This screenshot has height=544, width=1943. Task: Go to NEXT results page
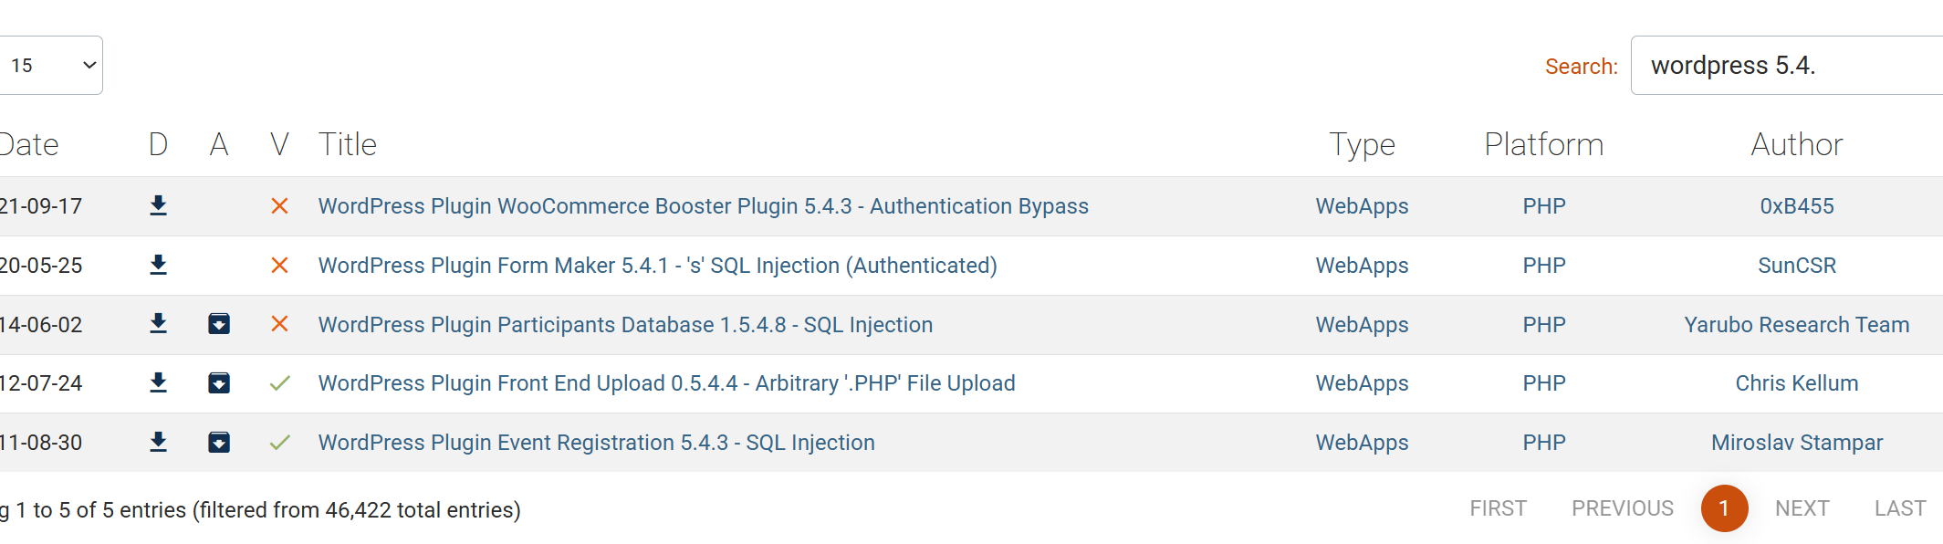pos(1802,508)
